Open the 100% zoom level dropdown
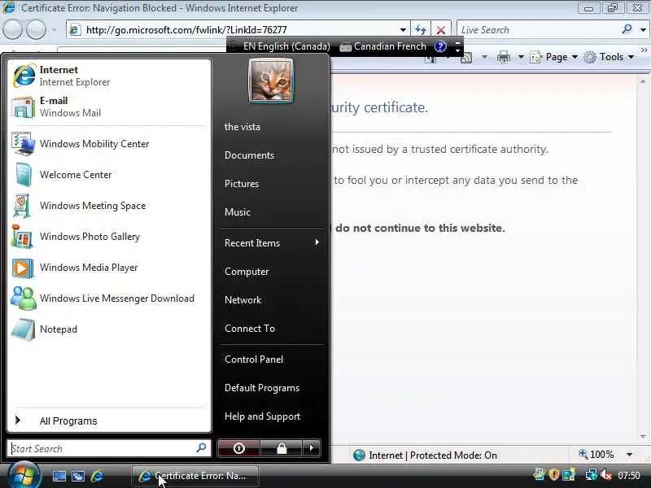 (629, 455)
